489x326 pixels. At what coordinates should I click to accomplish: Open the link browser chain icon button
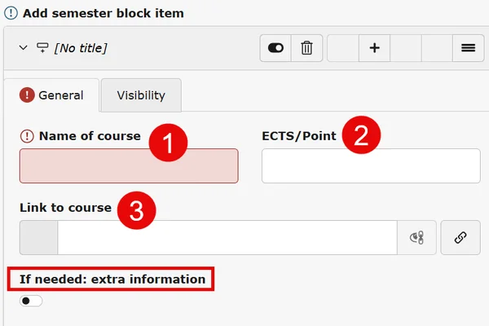click(460, 238)
